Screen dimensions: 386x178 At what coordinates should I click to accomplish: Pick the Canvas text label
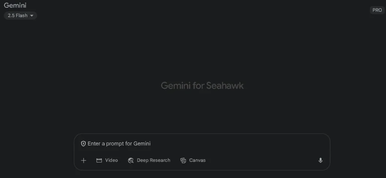coord(198,160)
